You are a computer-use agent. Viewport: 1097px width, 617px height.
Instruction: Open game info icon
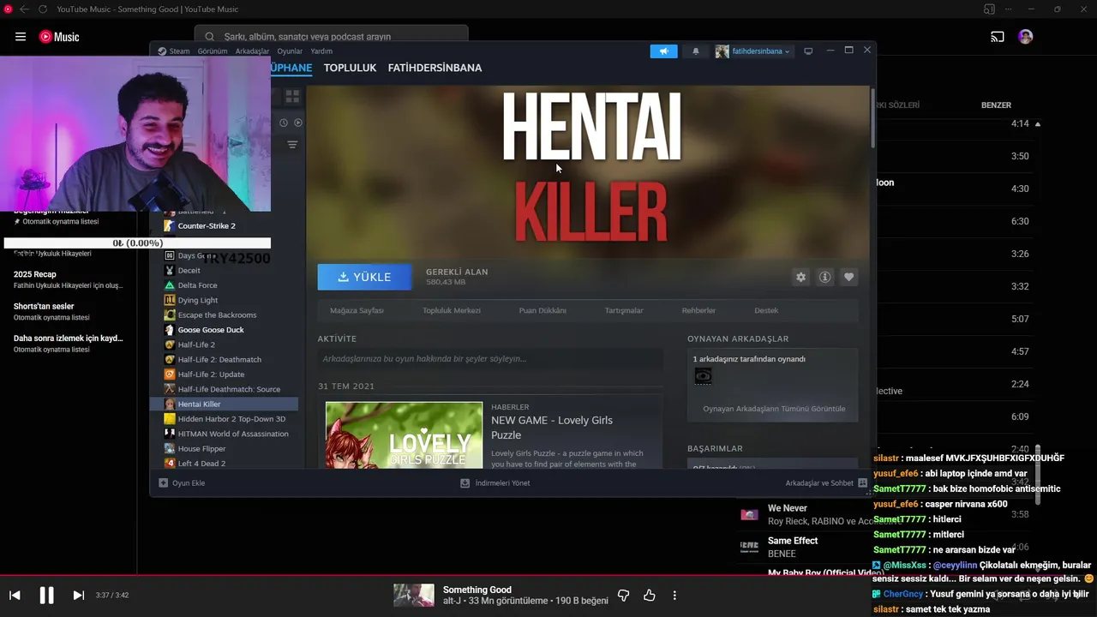point(824,278)
